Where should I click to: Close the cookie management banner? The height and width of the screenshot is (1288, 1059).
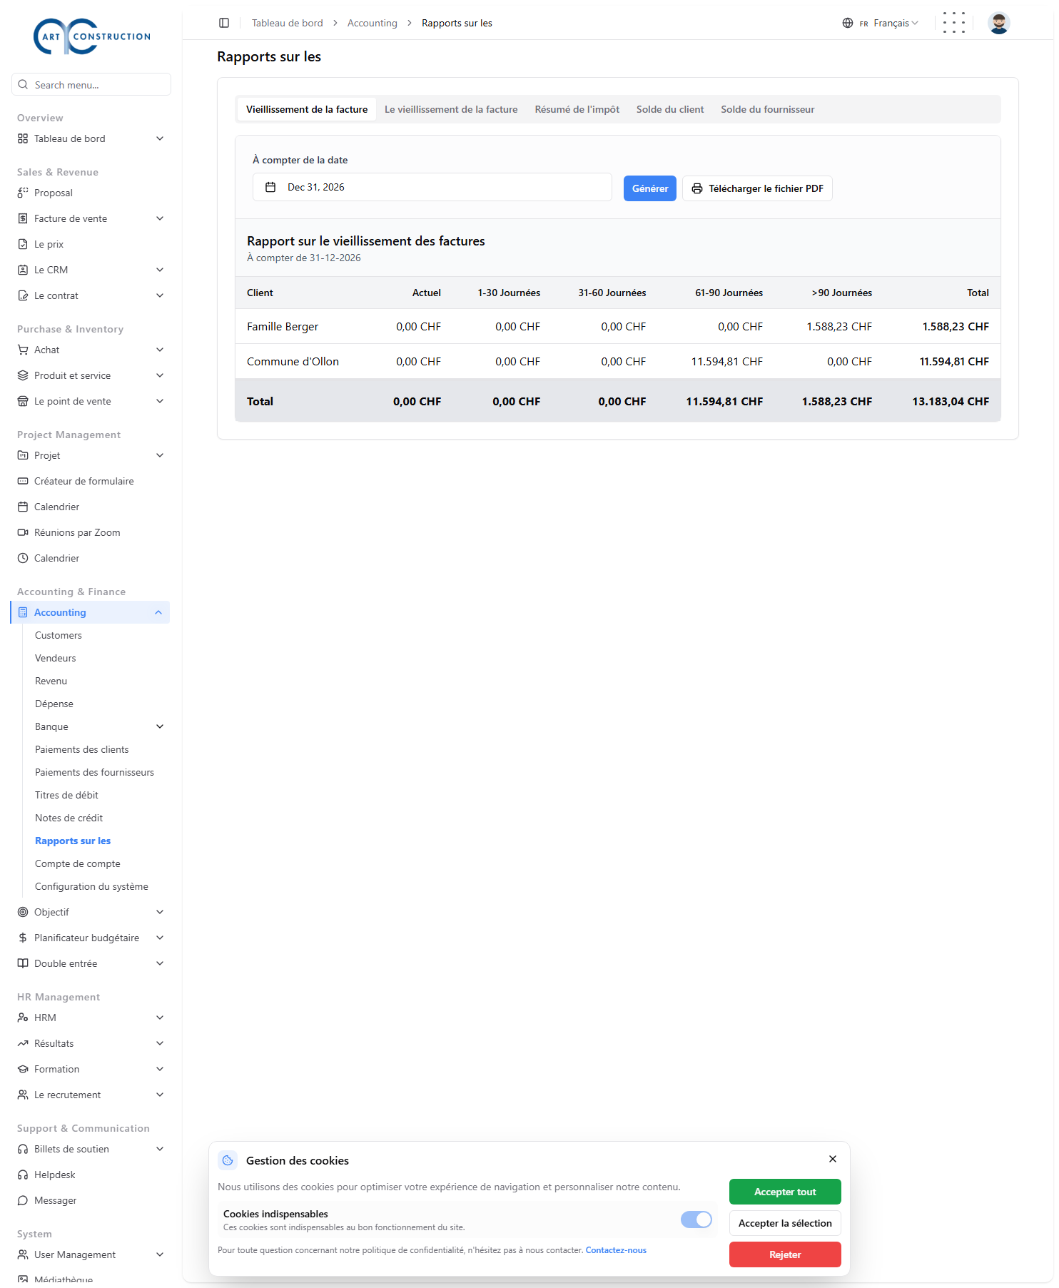coord(833,1159)
